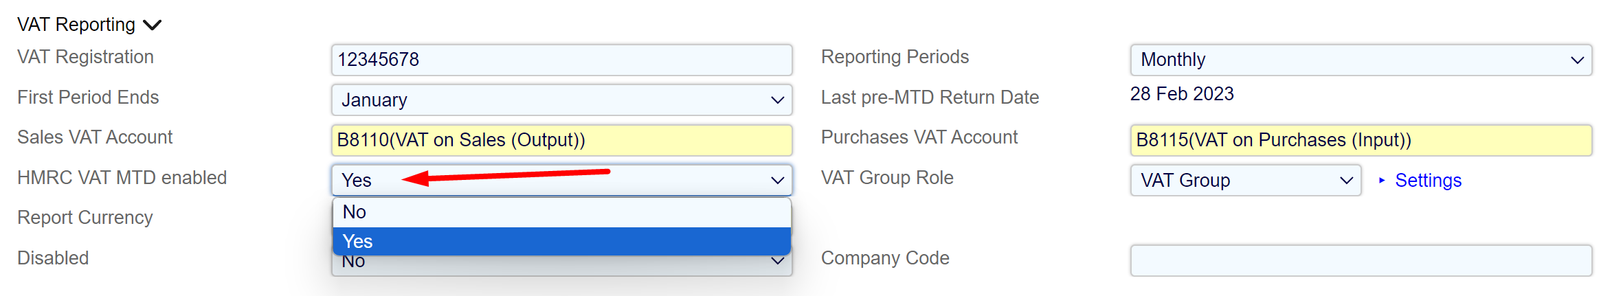Click the "VAT Group Role" label
The width and height of the screenshot is (1612, 296).
coord(886,178)
